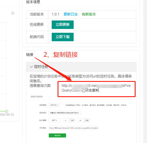The image size is (147, 143).
Task: Click the URL地址 input field
Action: tap(73, 128)
